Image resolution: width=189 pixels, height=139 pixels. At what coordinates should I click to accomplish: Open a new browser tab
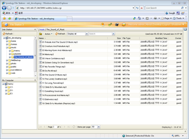[x=70, y=19]
